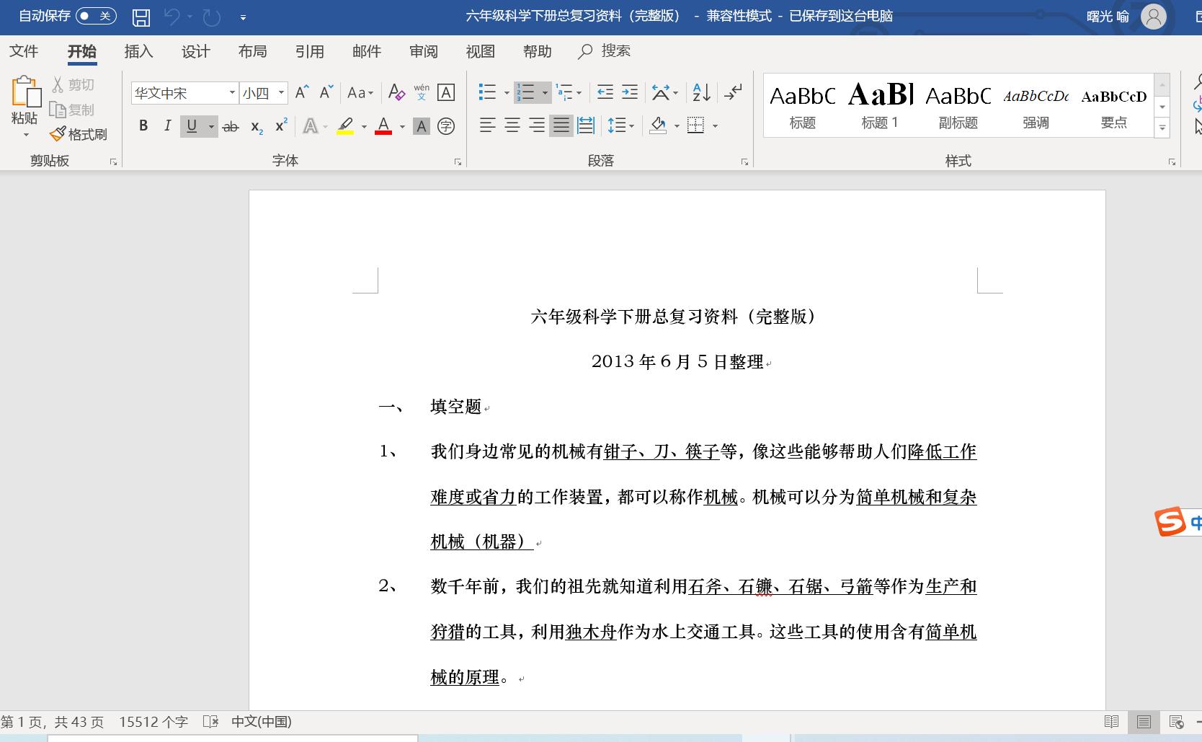Expand the styles gallery (More arrow)
This screenshot has width=1202, height=742.
tap(1162, 129)
